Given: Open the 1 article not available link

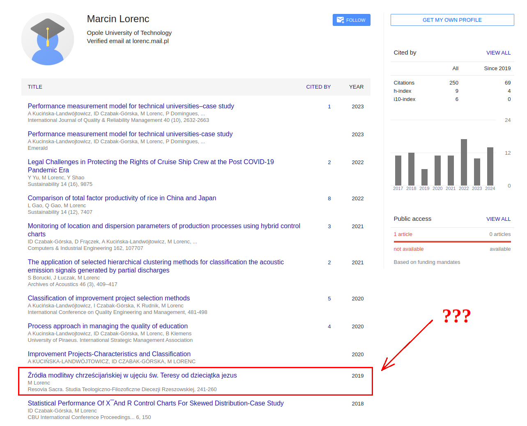Looking at the screenshot, I should (403, 234).
